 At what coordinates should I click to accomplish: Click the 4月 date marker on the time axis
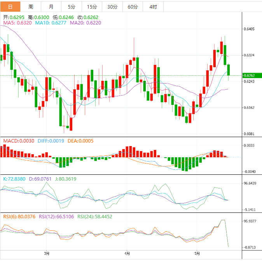click(x=128, y=254)
